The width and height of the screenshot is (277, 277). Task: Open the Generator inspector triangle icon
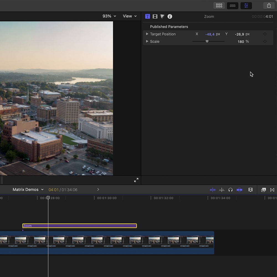(162, 16)
